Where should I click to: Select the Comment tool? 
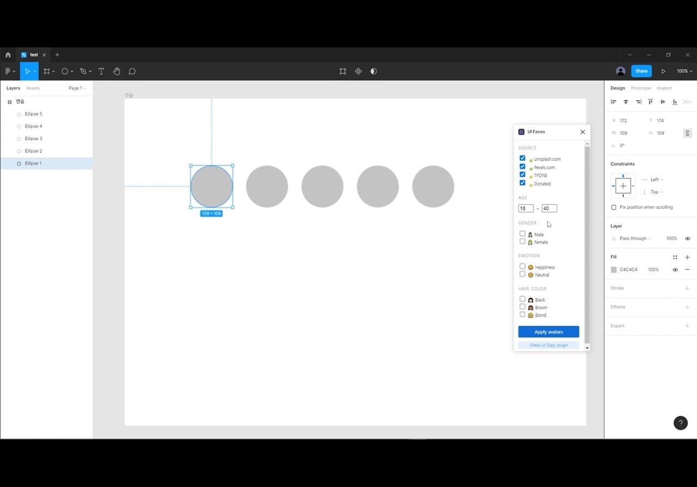point(132,71)
